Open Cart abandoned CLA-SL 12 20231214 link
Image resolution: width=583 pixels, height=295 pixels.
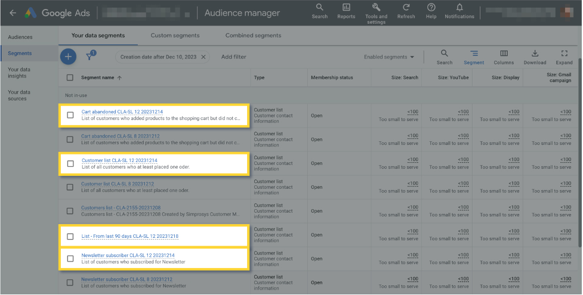click(x=122, y=112)
